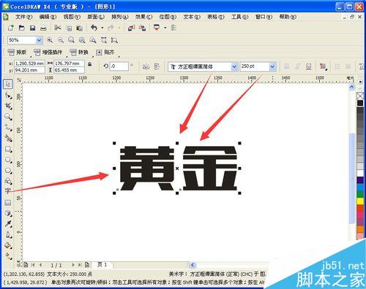
Task: Open the 文本(X) menu
Action: pos(192,17)
